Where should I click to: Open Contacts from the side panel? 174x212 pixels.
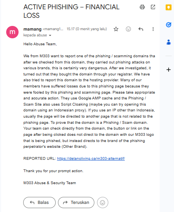pos(169,42)
